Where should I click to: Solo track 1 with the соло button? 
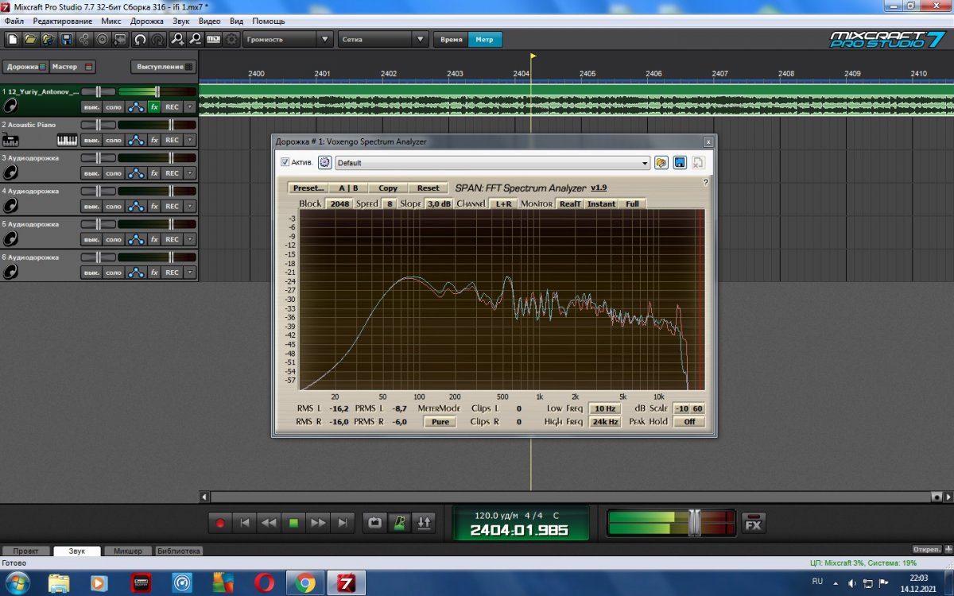(114, 106)
